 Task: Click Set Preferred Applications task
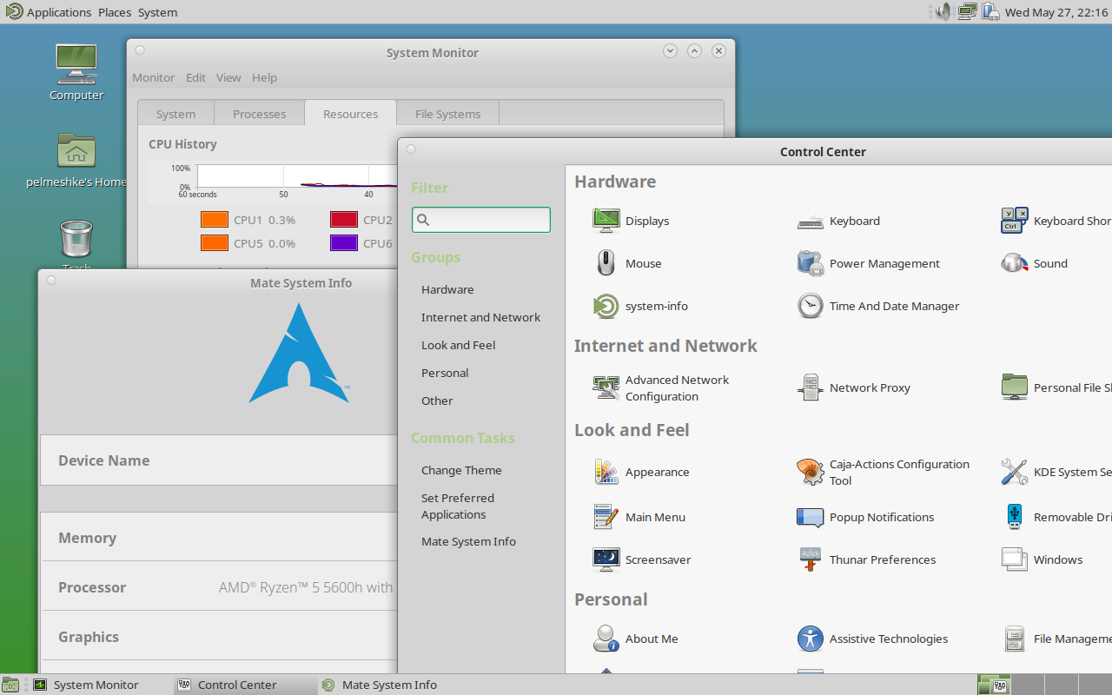tap(458, 506)
